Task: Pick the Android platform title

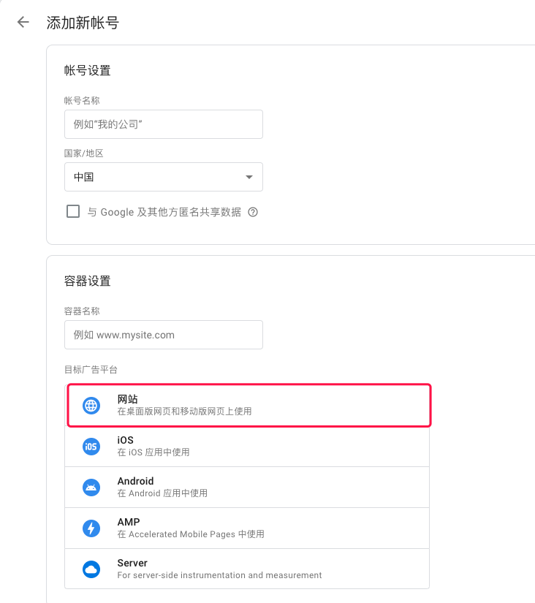Action: click(x=135, y=481)
